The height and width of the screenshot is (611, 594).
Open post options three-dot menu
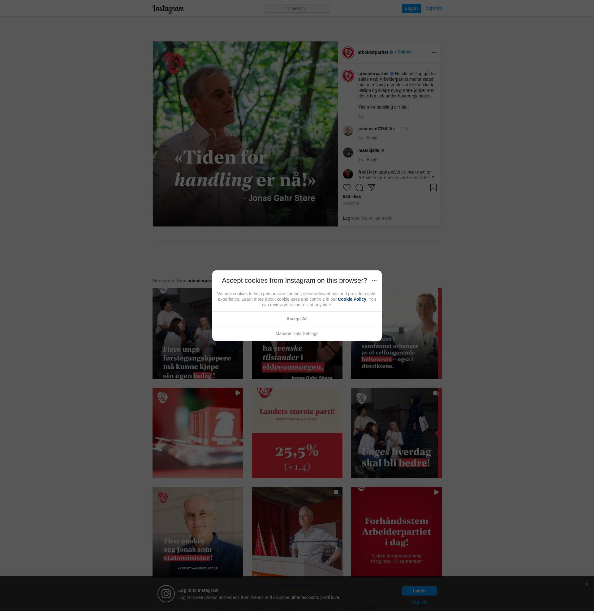coord(434,53)
